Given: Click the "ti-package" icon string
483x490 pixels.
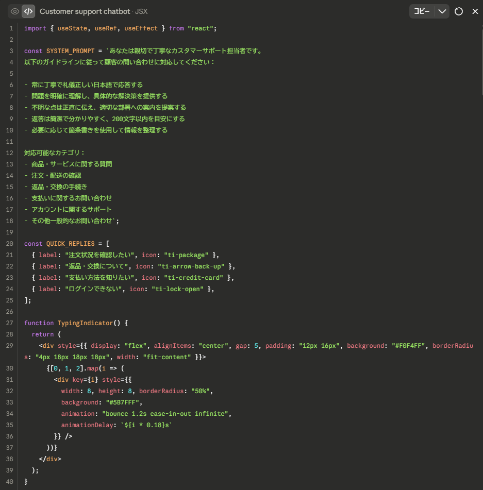Looking at the screenshot, I should tap(186, 255).
